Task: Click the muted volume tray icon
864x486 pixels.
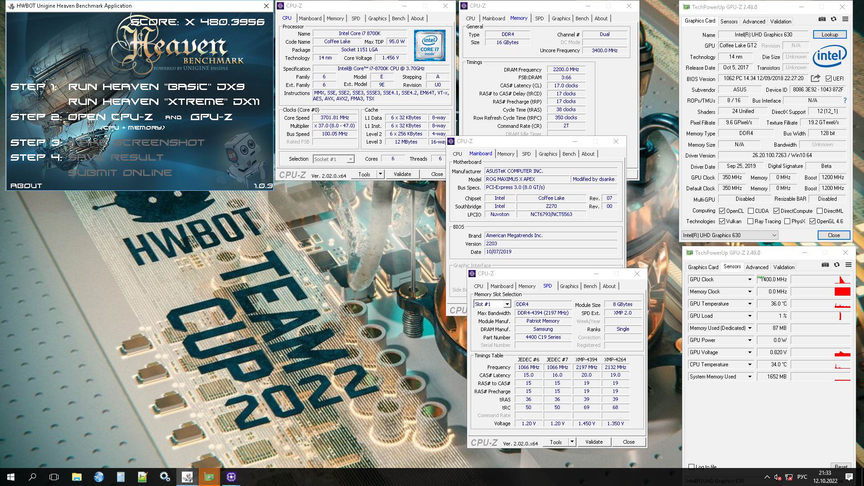Action: point(777,477)
